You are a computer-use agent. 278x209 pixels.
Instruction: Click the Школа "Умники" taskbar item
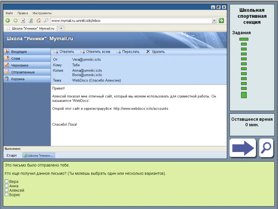pos(39,155)
